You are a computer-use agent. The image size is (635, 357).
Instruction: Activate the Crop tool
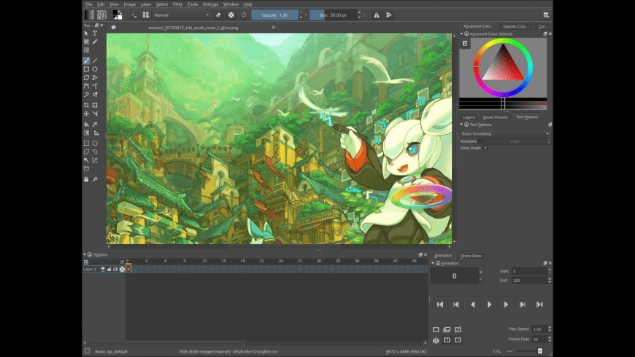click(x=86, y=105)
